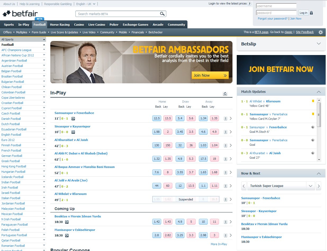This screenshot has height=251, width=327.
Task: Open Turkish Super League dropdown
Action: pyautogui.click(x=311, y=186)
